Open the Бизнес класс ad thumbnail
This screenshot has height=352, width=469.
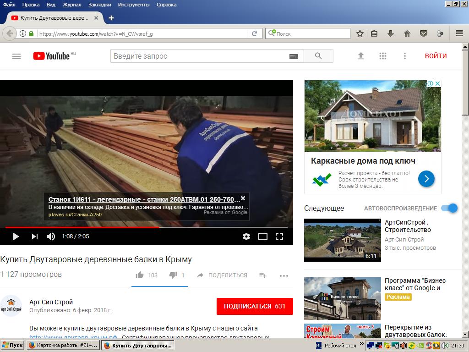(x=343, y=298)
